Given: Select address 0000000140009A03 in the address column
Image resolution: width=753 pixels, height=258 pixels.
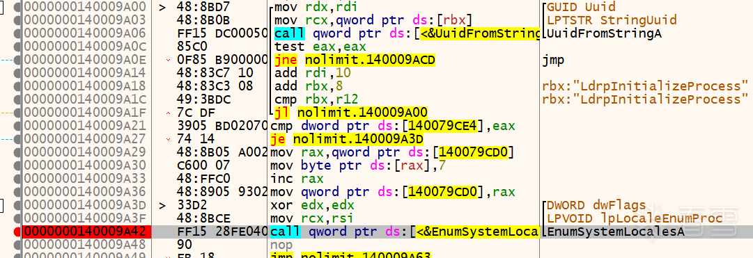Looking at the screenshot, I should (x=85, y=20).
